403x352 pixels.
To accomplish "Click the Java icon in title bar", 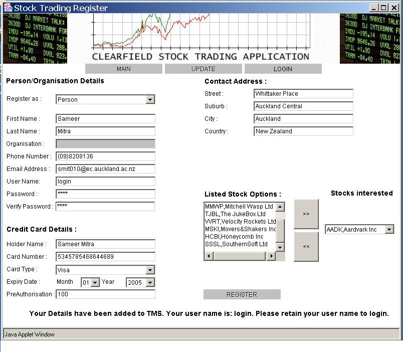I will tap(8, 8).
